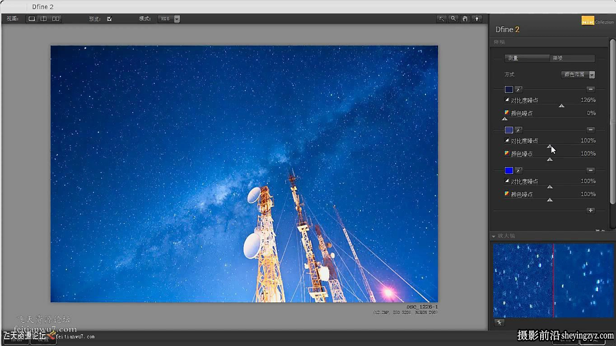
Task: Select the zoom magnifier tool
Action: click(x=453, y=19)
